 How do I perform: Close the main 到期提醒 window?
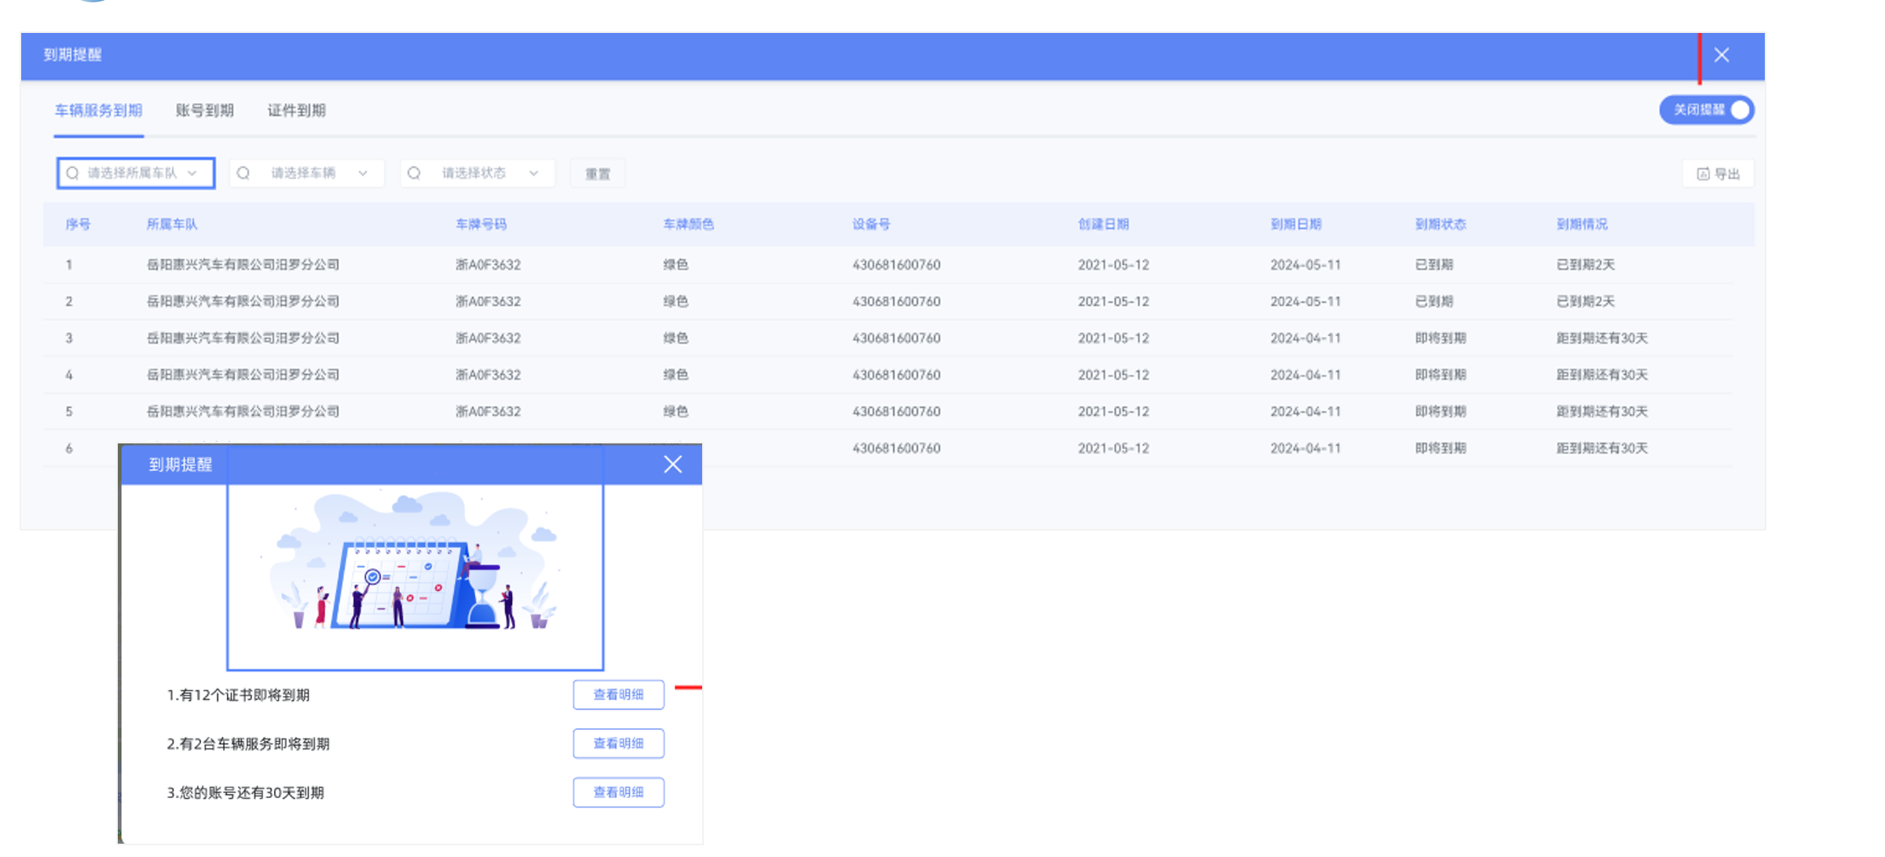tap(1721, 55)
